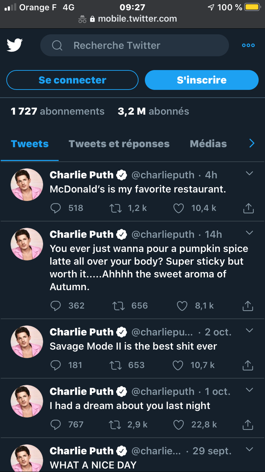Expand options chevron on McDonald's tweet
Image resolution: width=265 pixels, height=472 pixels.
[249, 173]
